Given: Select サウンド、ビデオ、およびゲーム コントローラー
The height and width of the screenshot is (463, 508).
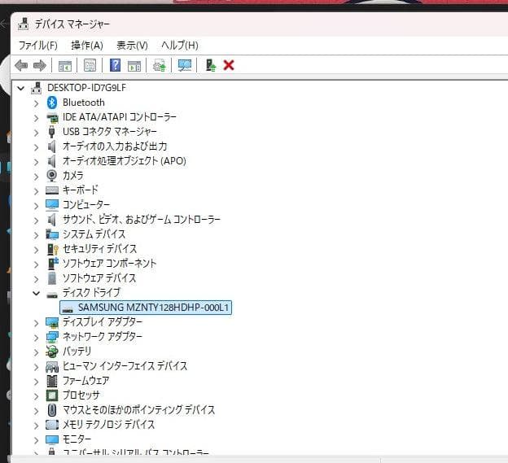Looking at the screenshot, I should pos(142,220).
